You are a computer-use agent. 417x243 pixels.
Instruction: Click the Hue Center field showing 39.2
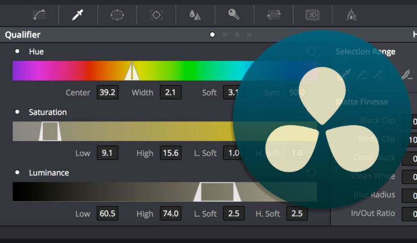point(108,92)
